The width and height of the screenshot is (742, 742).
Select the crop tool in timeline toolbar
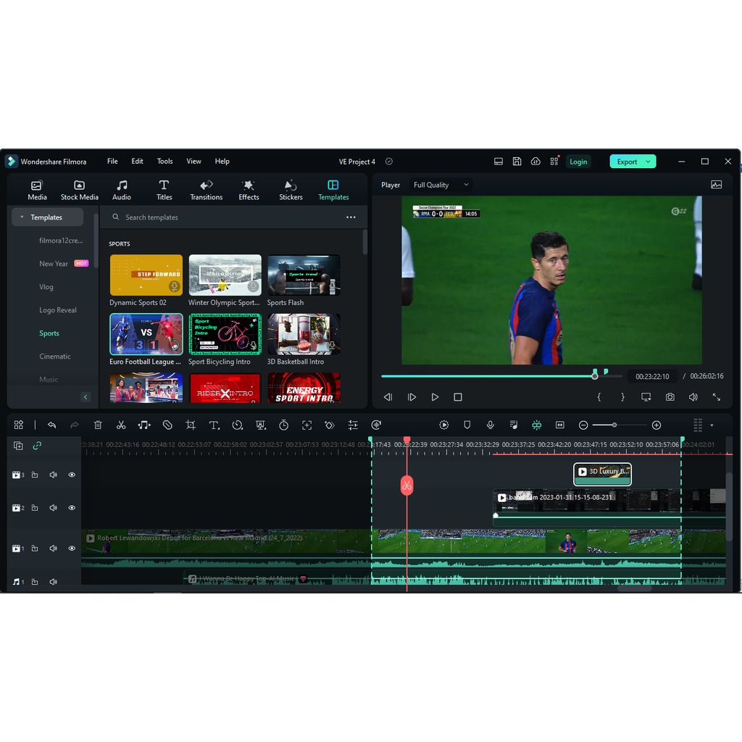click(x=191, y=425)
